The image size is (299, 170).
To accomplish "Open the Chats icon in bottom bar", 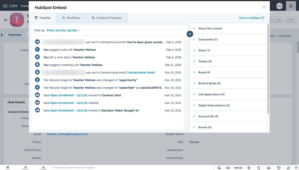I will (x=7, y=167).
